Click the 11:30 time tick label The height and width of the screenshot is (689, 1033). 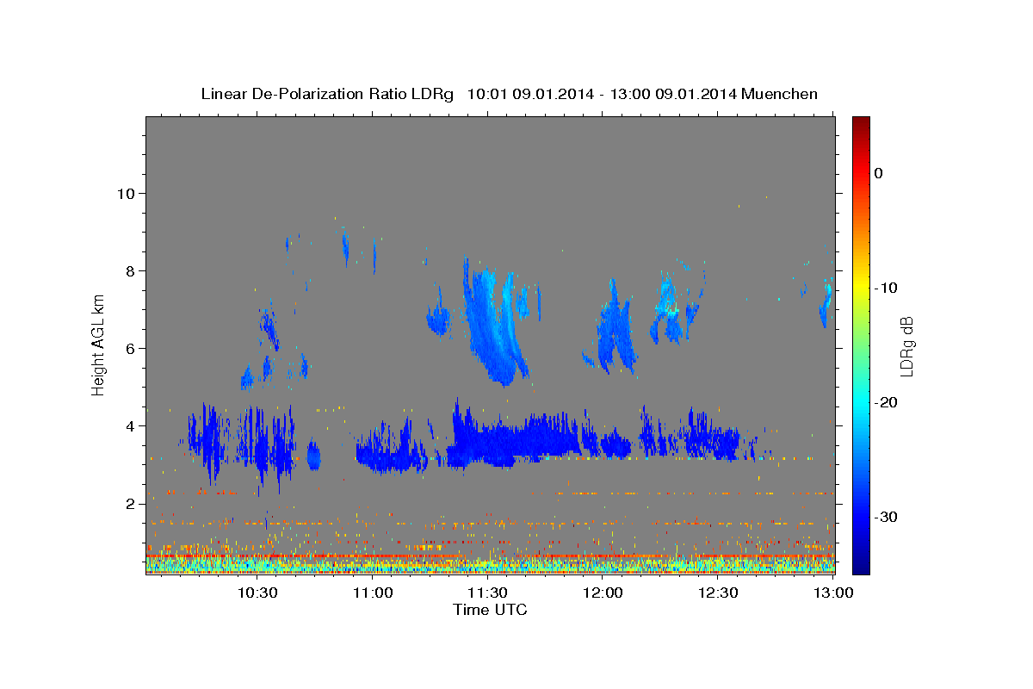pyautogui.click(x=487, y=593)
